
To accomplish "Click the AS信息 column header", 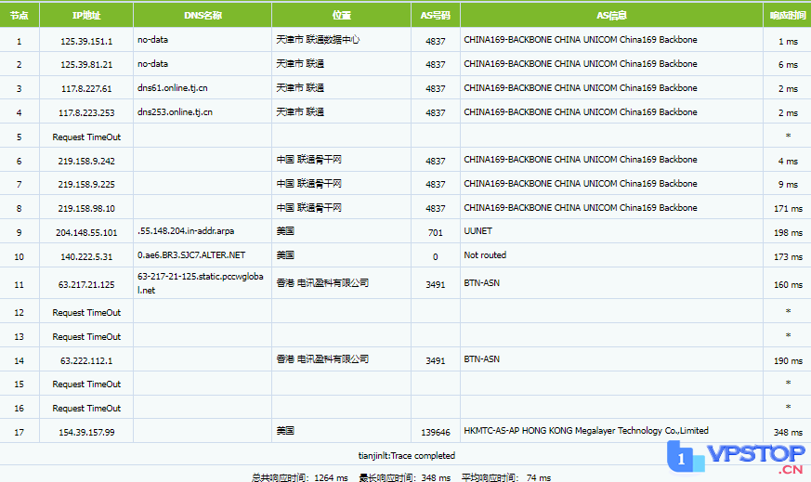I will tap(611, 16).
